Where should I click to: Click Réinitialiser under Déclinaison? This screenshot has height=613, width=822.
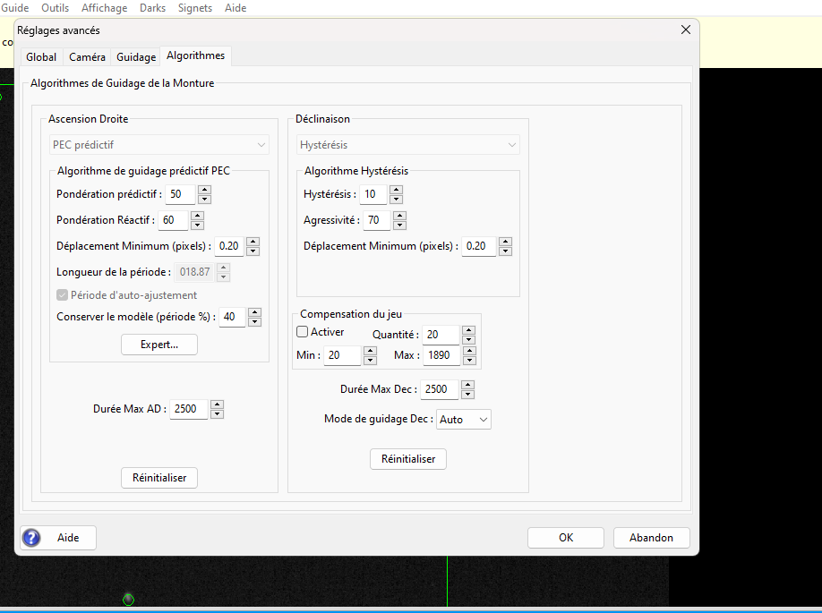407,459
